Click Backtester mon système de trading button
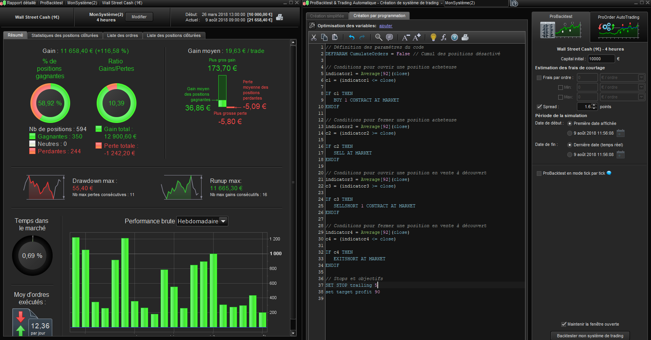 (590, 336)
